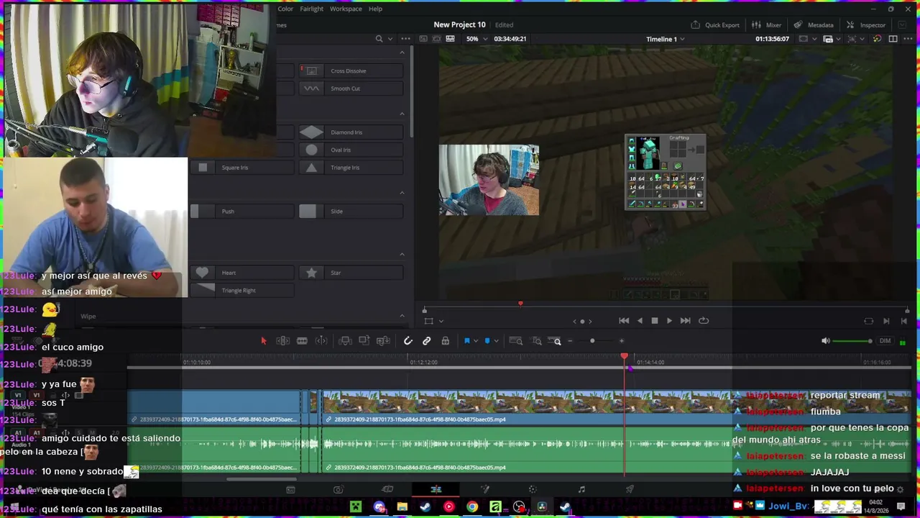Stop playback in the viewer
This screenshot has height=518, width=920.
[655, 321]
